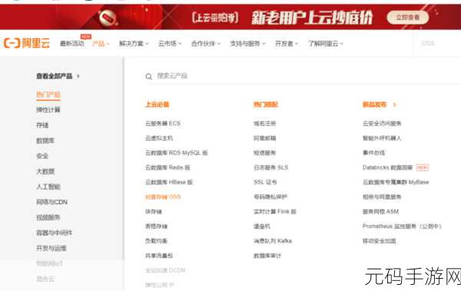Open 共享流量包 product

159,256
